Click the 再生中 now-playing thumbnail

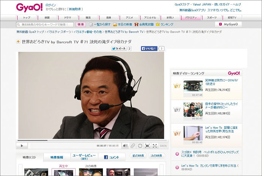pos(63,172)
